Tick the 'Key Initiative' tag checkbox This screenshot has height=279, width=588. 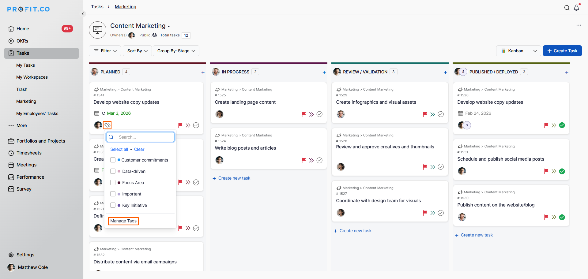[113, 205]
